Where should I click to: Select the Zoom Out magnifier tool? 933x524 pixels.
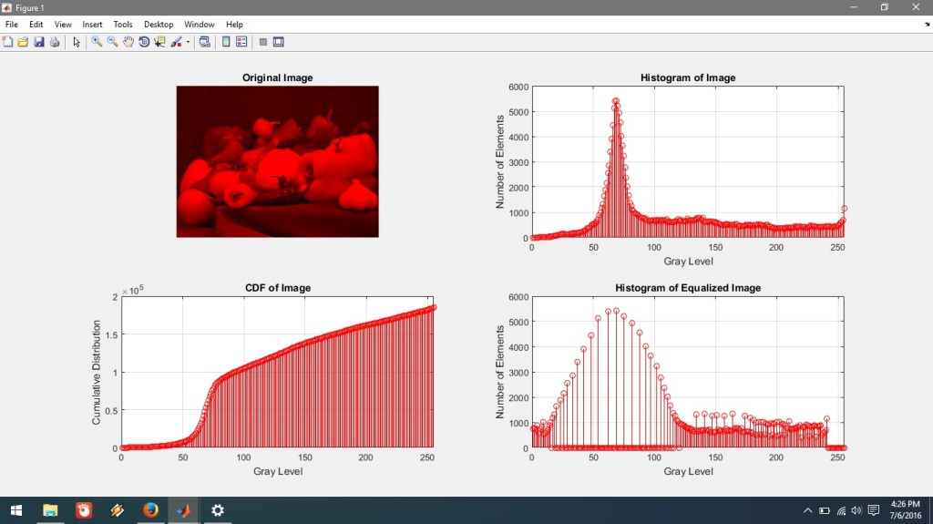[x=113, y=42]
